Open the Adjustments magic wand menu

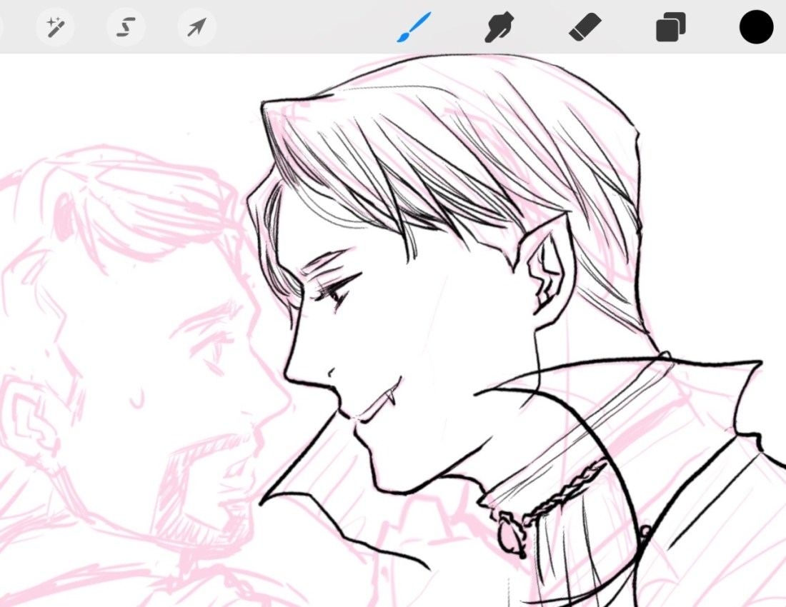coord(55,28)
